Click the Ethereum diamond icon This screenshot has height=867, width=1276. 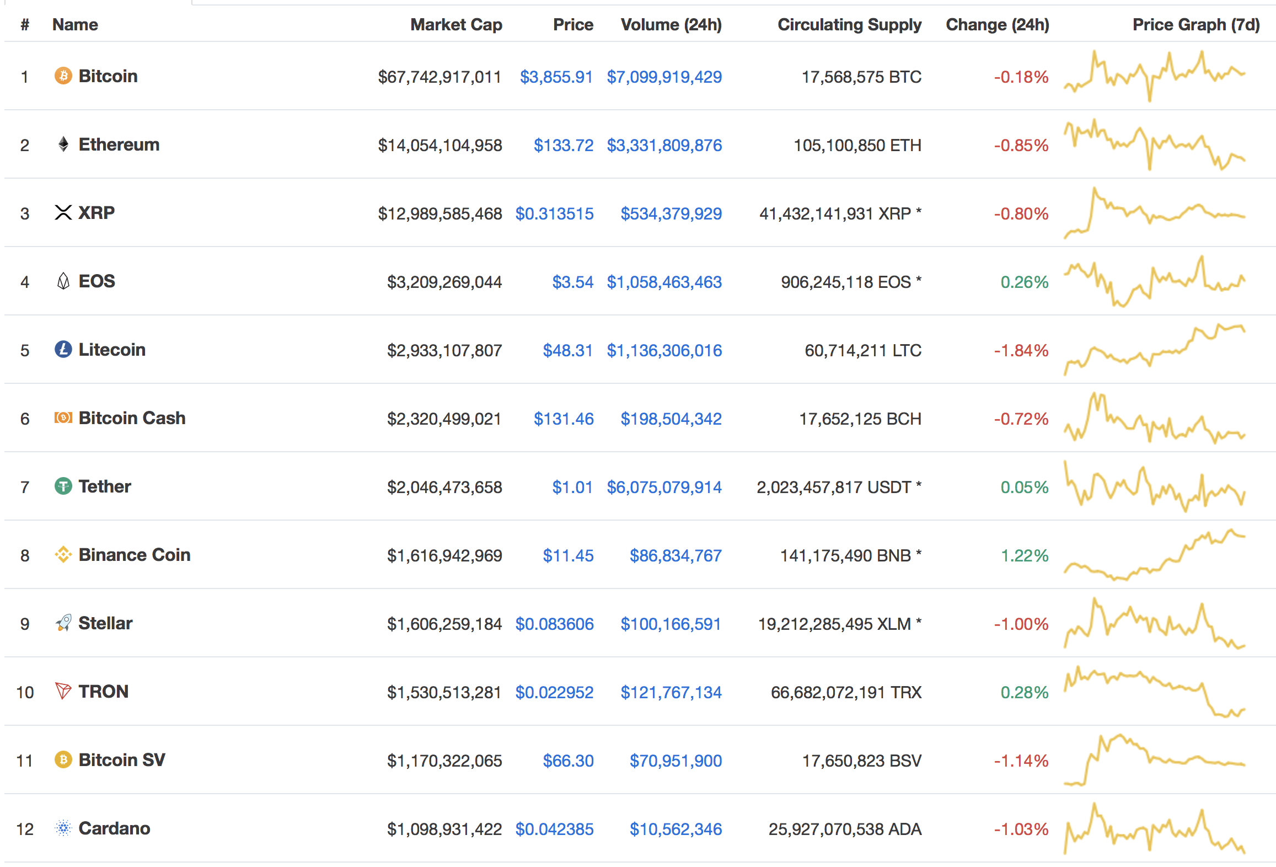pyautogui.click(x=63, y=144)
